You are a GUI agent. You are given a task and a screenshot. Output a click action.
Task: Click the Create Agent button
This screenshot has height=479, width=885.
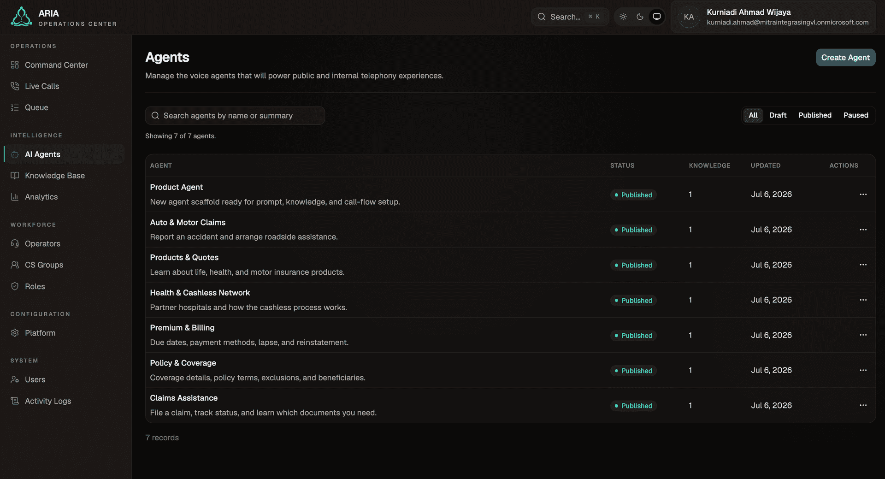[x=845, y=58]
